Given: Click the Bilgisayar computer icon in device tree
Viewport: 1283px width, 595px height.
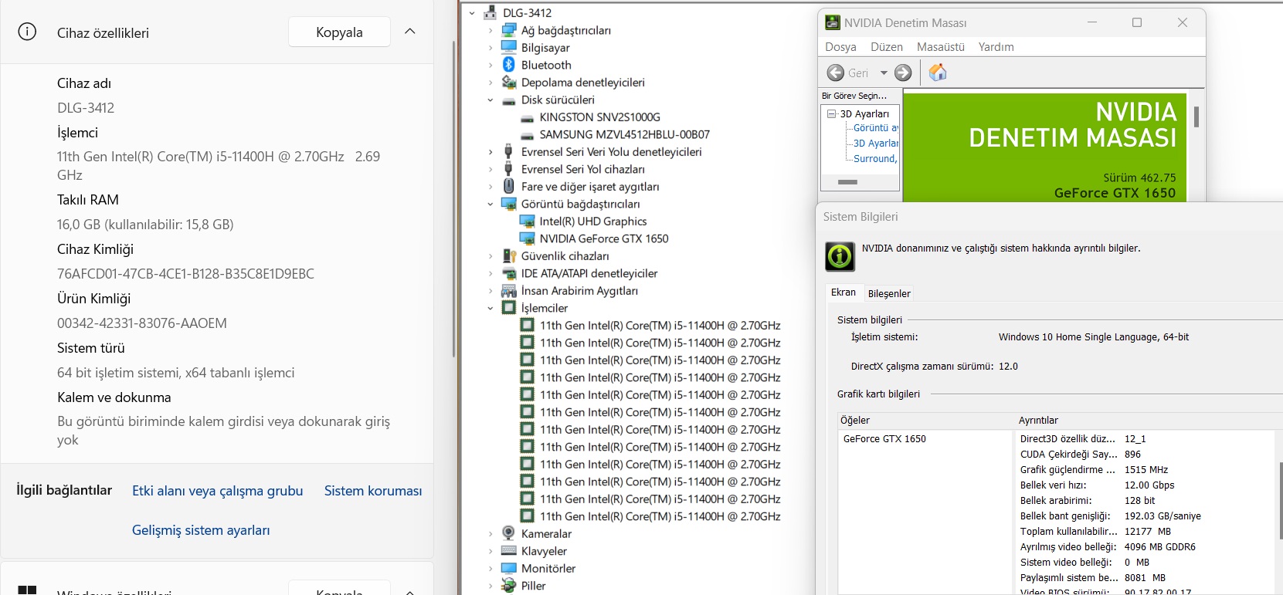Looking at the screenshot, I should coord(509,47).
